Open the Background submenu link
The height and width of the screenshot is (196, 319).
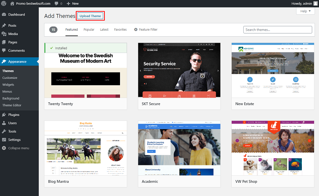tap(11, 98)
